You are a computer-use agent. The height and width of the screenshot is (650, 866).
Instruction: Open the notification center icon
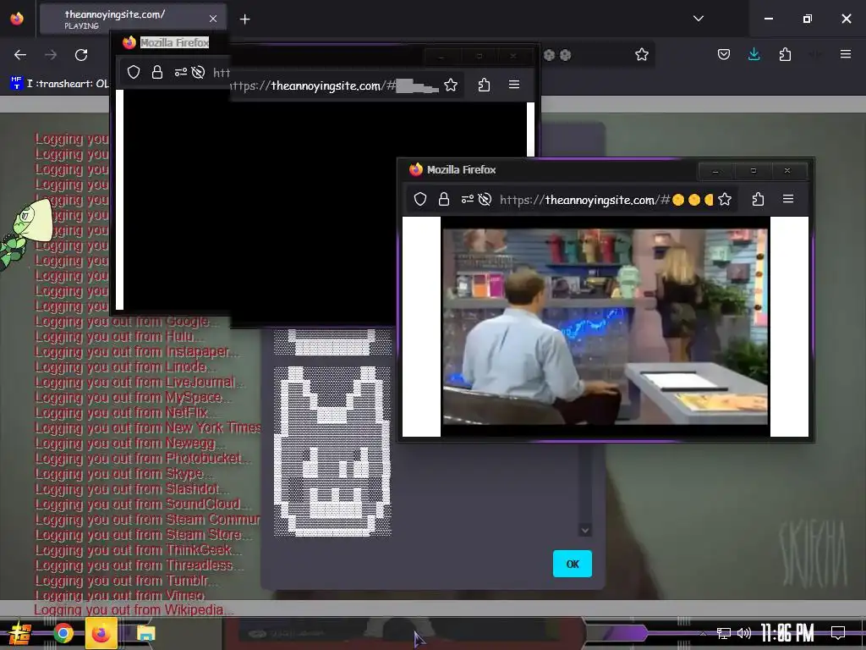pyautogui.click(x=838, y=633)
